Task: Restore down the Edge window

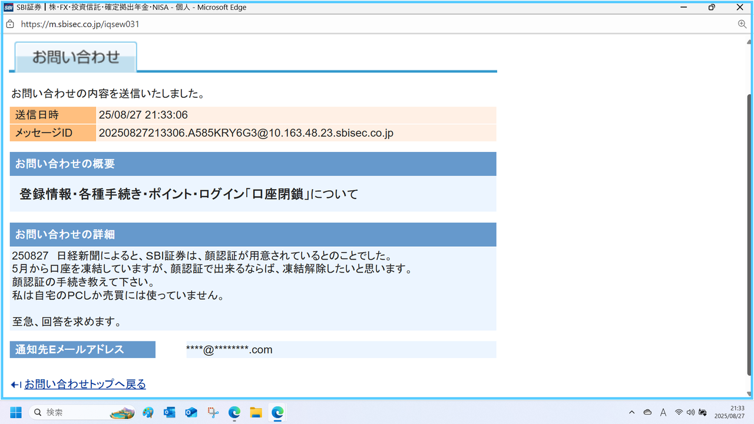Action: (712, 8)
